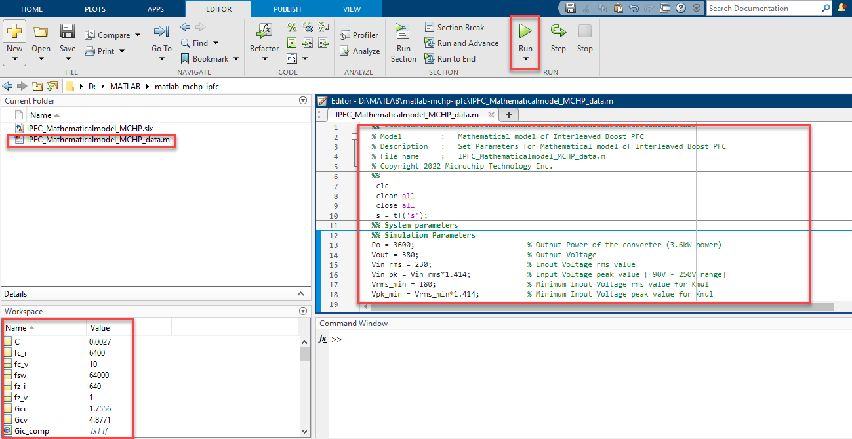
Task: Click the Section Break button
Action: (454, 28)
